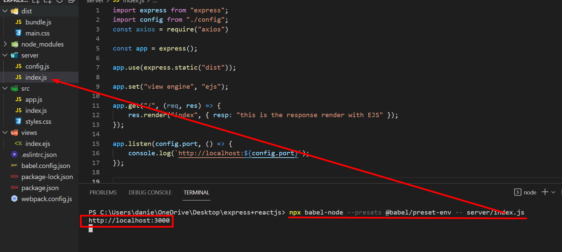562x252 pixels.
Task: Click the views folder icon
Action: 14,133
